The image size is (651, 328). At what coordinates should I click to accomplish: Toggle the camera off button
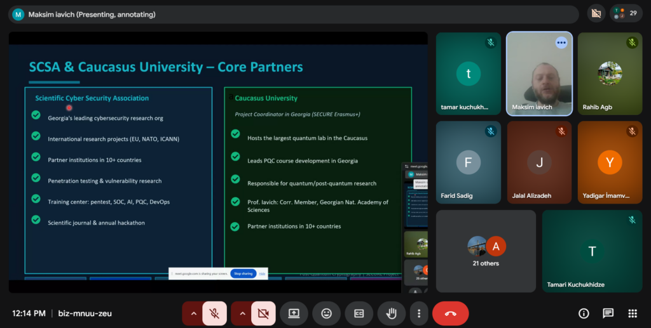(x=263, y=313)
